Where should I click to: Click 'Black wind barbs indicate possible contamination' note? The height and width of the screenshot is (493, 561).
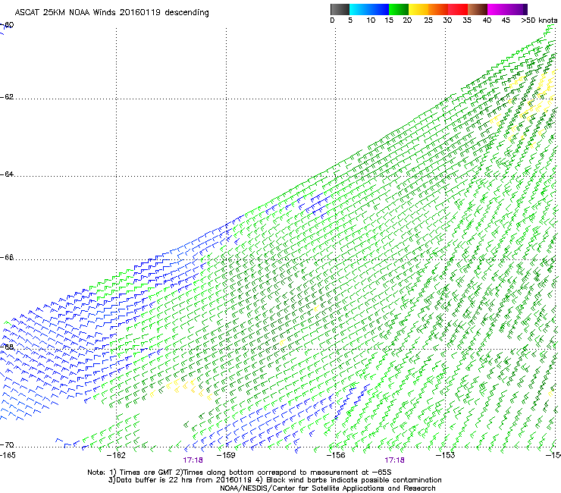[354, 480]
